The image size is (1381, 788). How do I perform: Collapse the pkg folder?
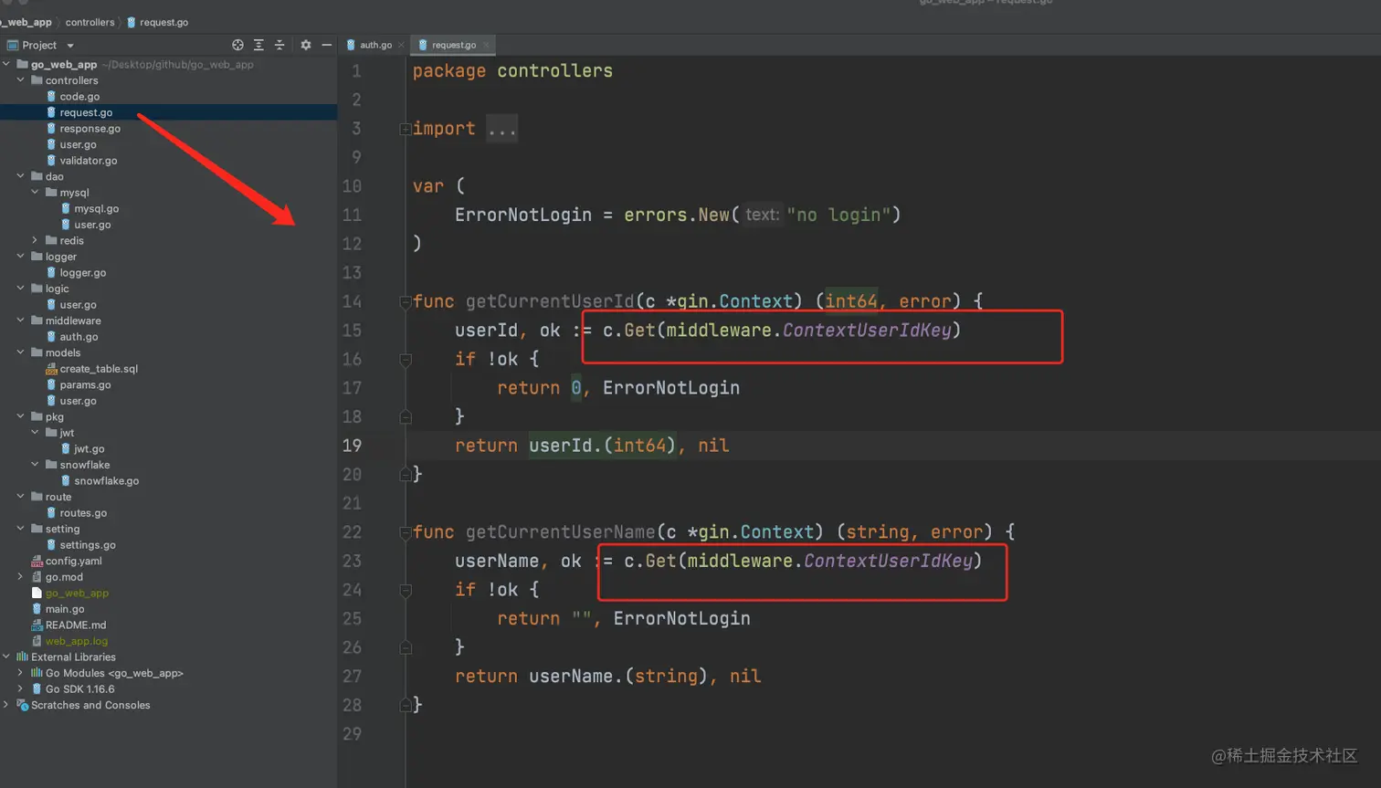[x=21, y=416]
